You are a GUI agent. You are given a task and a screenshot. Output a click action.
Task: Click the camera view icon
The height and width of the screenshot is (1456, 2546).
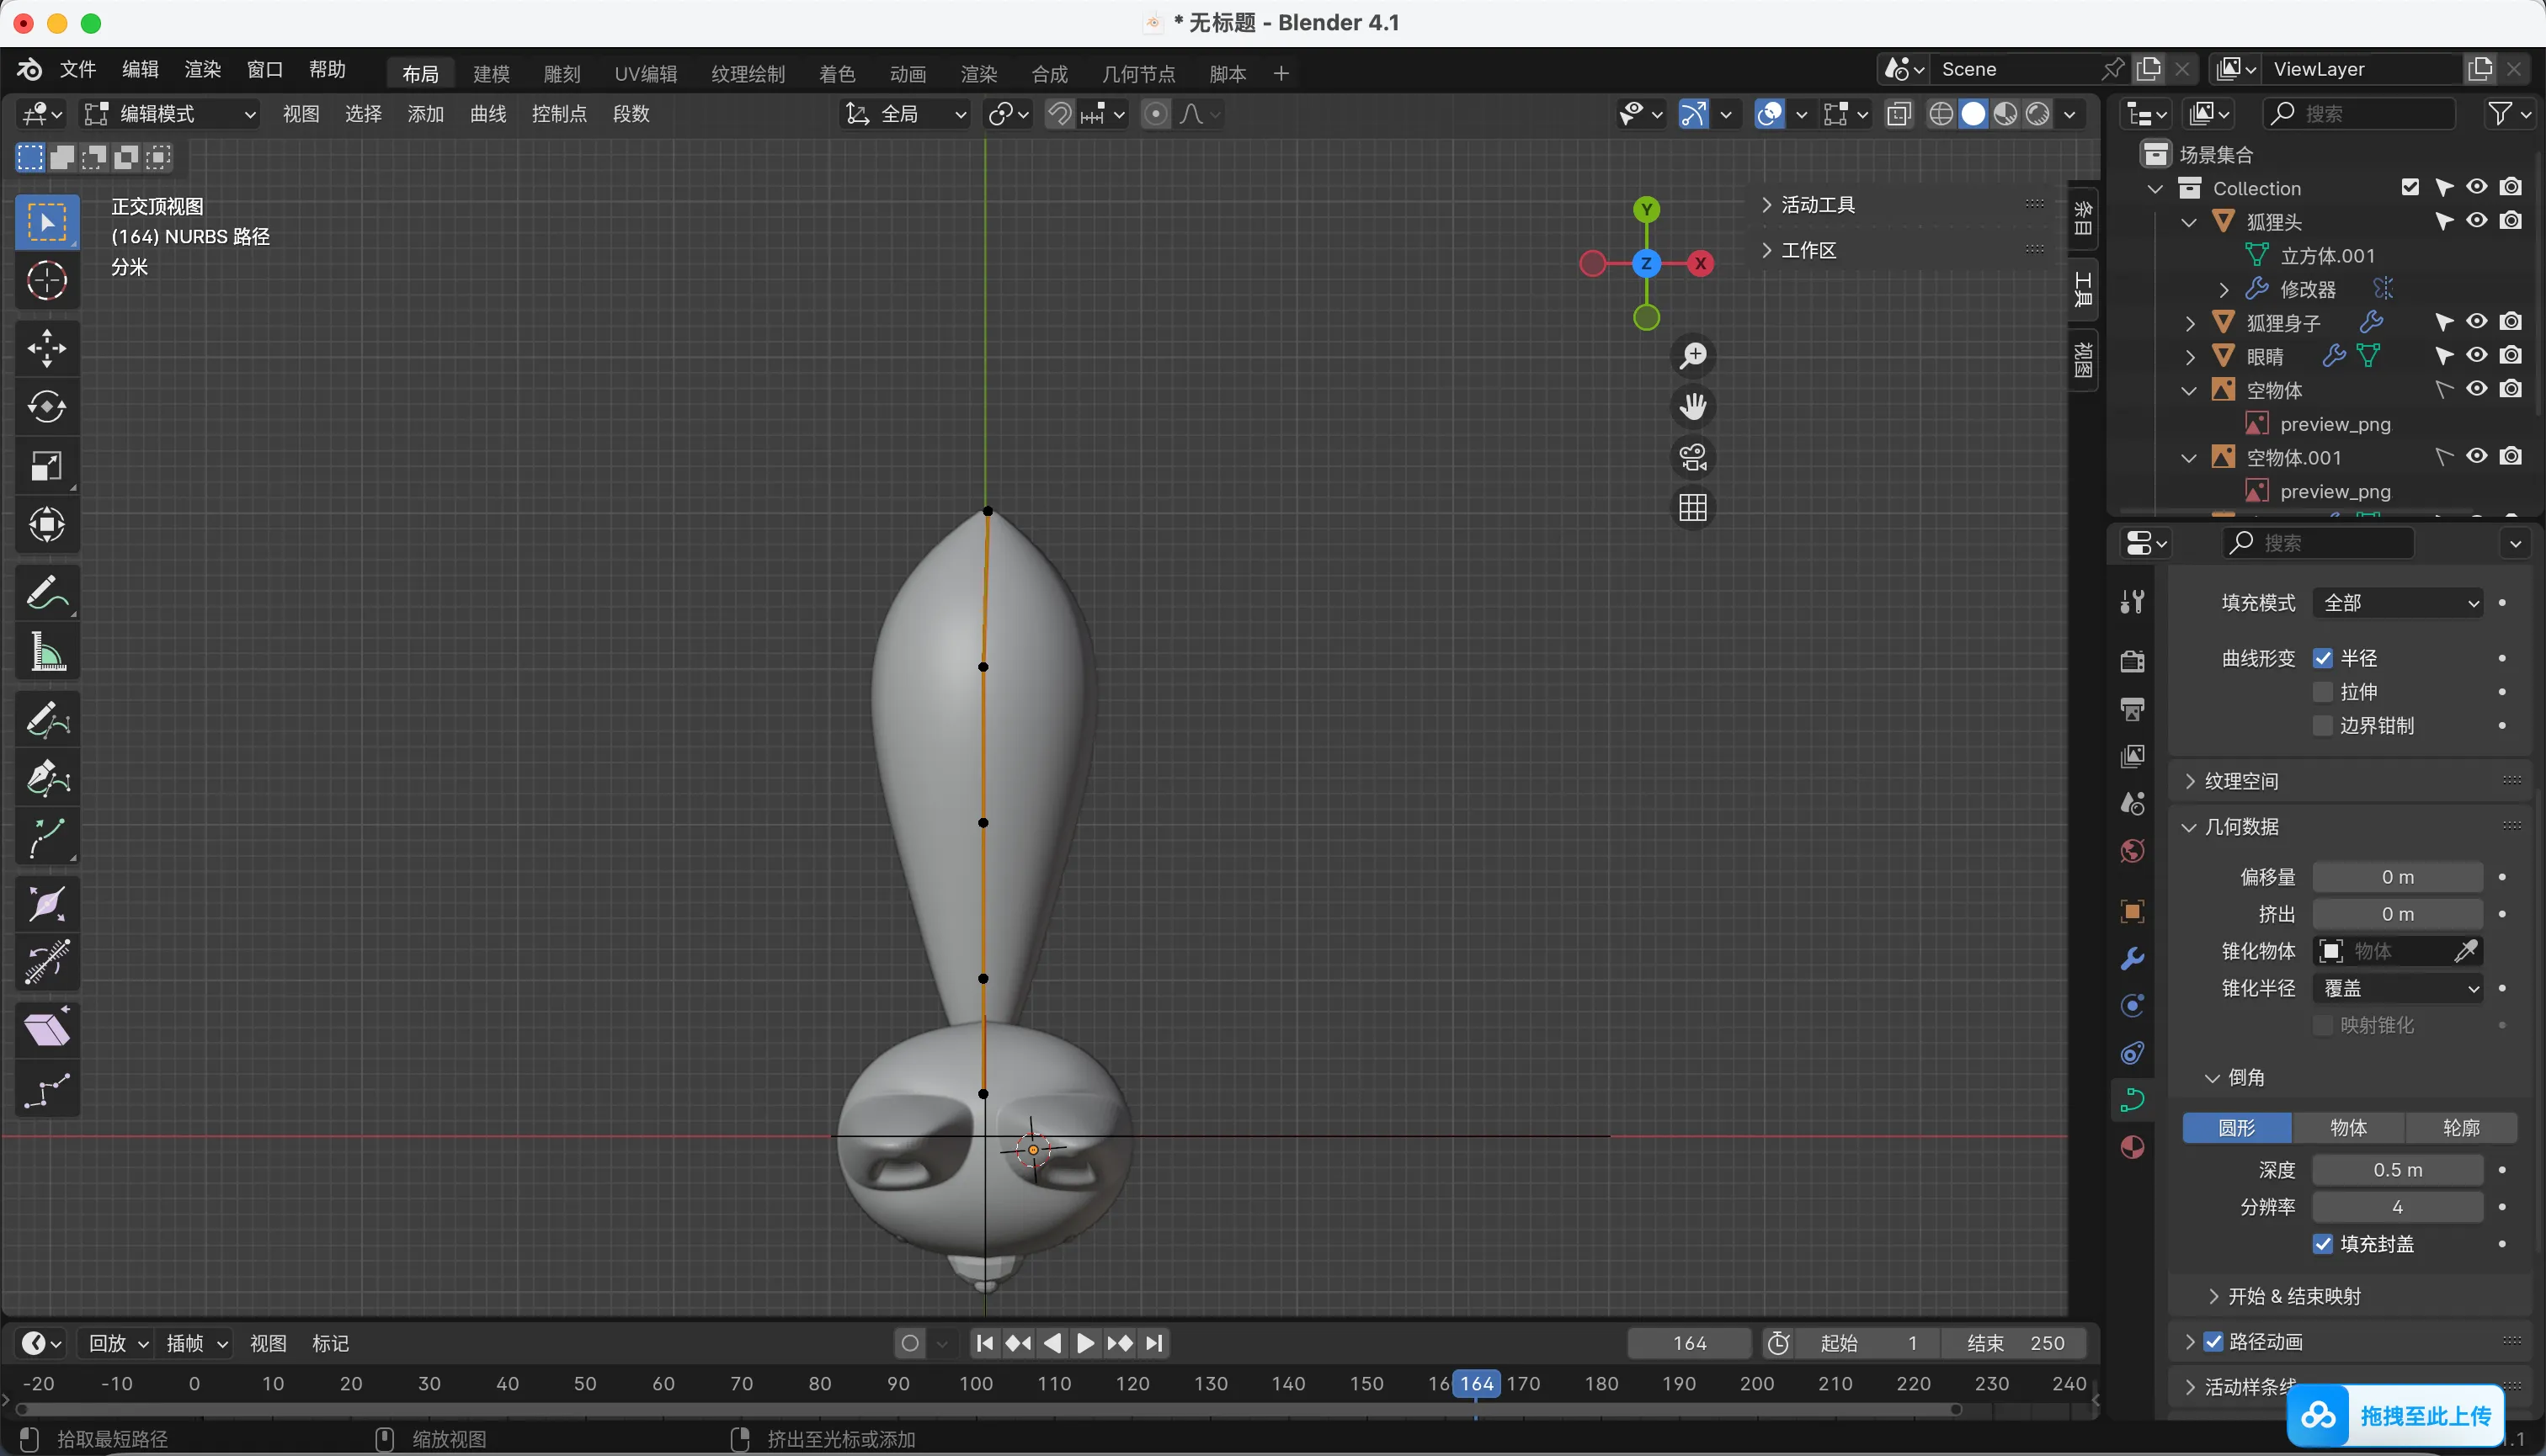pos(1692,458)
